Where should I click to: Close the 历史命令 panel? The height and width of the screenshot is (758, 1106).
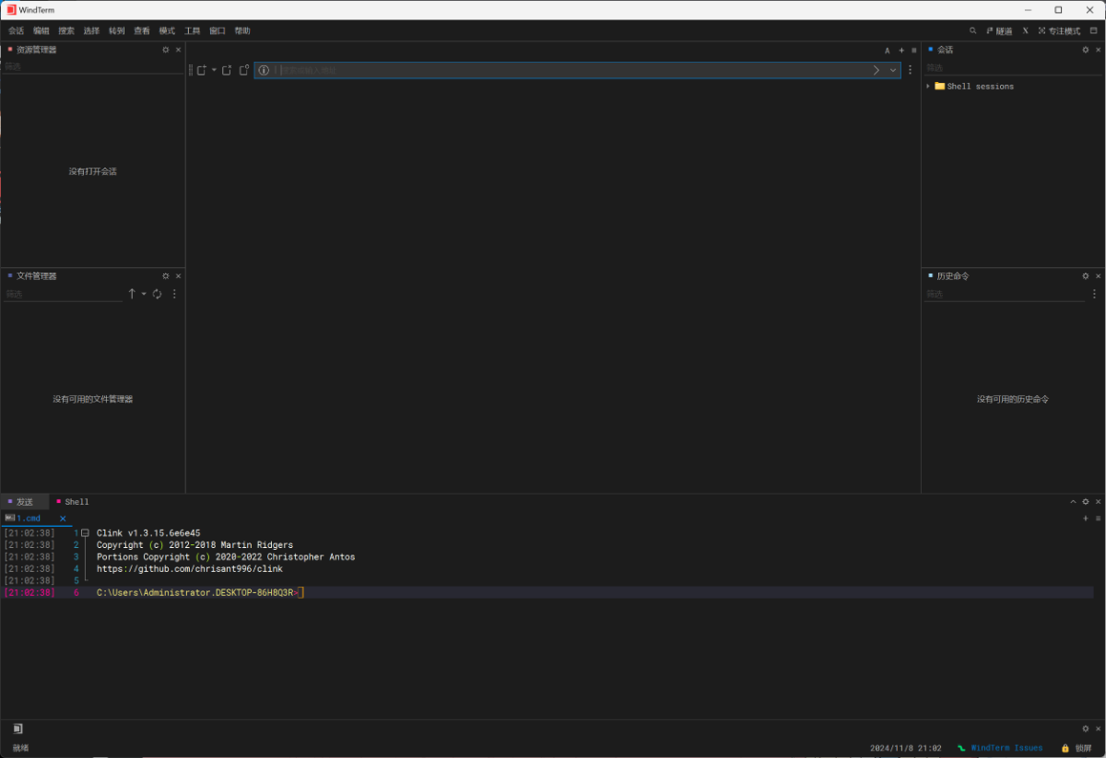coord(1099,276)
